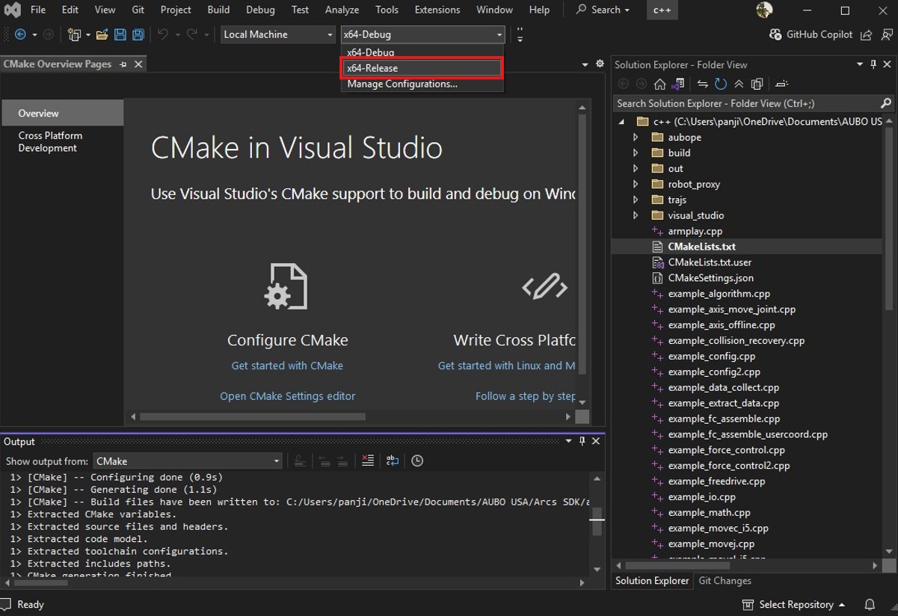This screenshot has width=898, height=616.
Task: Expand the robot_proxy folder
Action: tap(636, 185)
